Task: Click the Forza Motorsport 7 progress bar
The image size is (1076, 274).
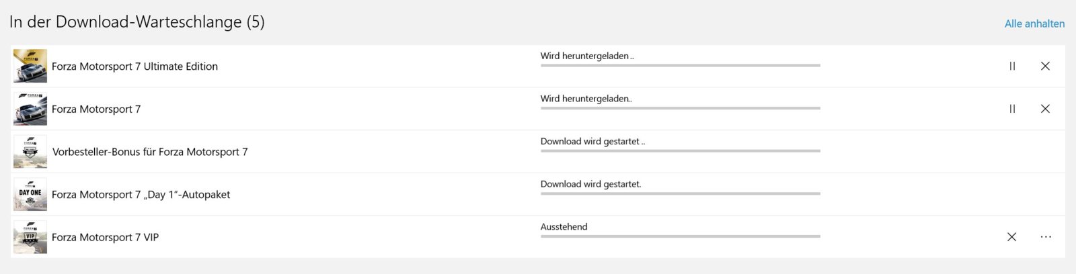Action: [x=681, y=108]
